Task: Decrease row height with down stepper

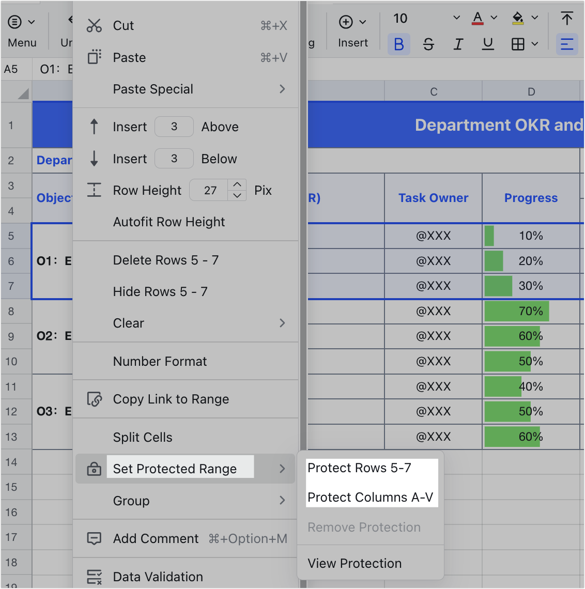Action: click(237, 195)
